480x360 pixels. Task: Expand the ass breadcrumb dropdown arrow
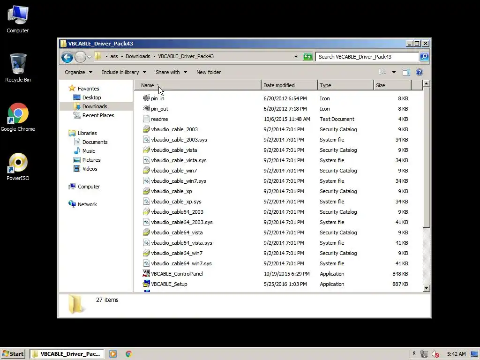(122, 56)
